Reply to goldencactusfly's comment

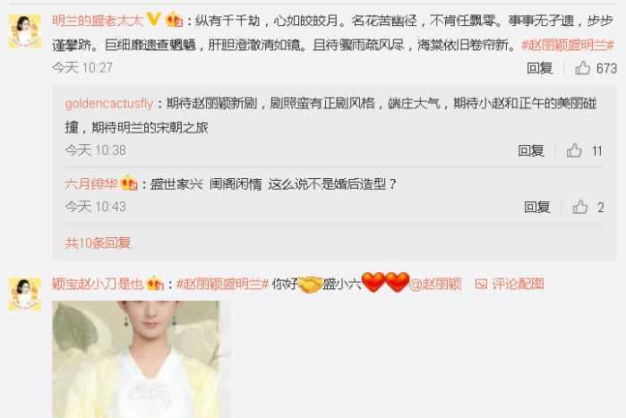(x=531, y=150)
